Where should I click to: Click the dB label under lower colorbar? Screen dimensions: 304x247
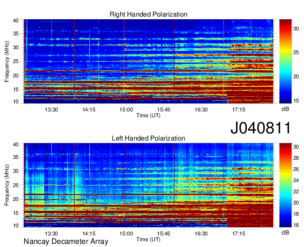[x=285, y=232]
